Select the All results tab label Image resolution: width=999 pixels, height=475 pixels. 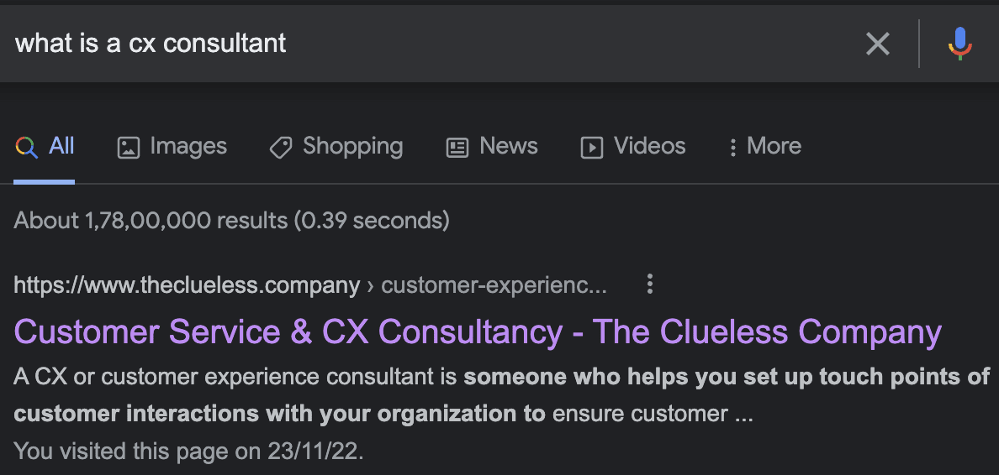(62, 147)
